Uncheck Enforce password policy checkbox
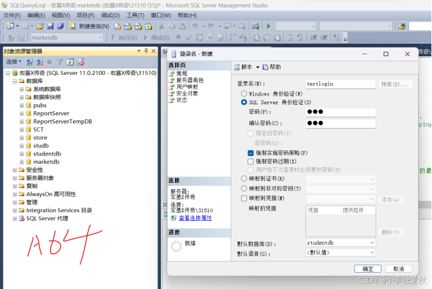 pyautogui.click(x=251, y=153)
